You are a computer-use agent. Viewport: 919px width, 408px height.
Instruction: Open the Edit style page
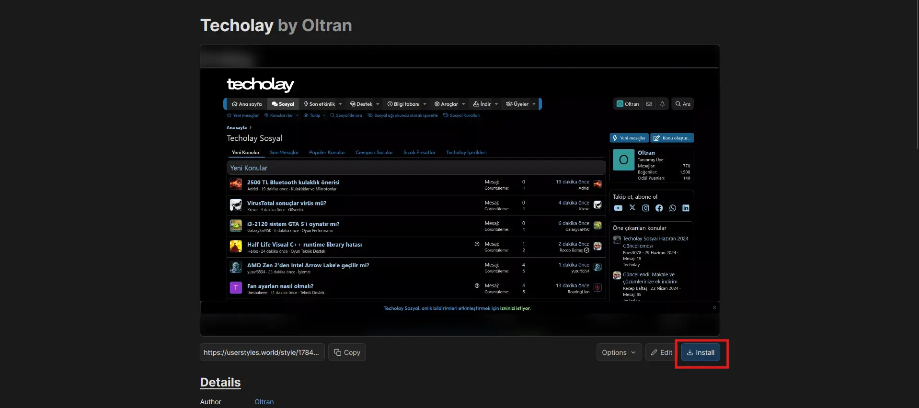(x=661, y=352)
